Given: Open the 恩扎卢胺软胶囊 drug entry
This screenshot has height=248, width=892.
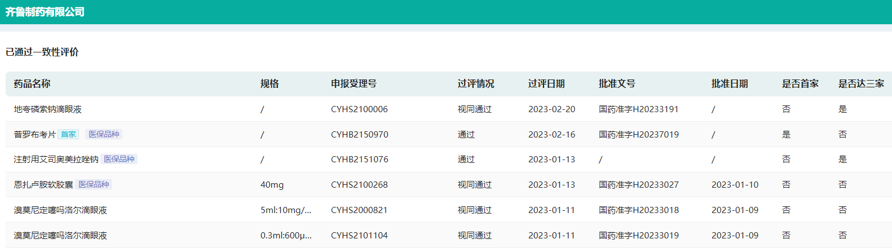Looking at the screenshot, I should [x=43, y=185].
